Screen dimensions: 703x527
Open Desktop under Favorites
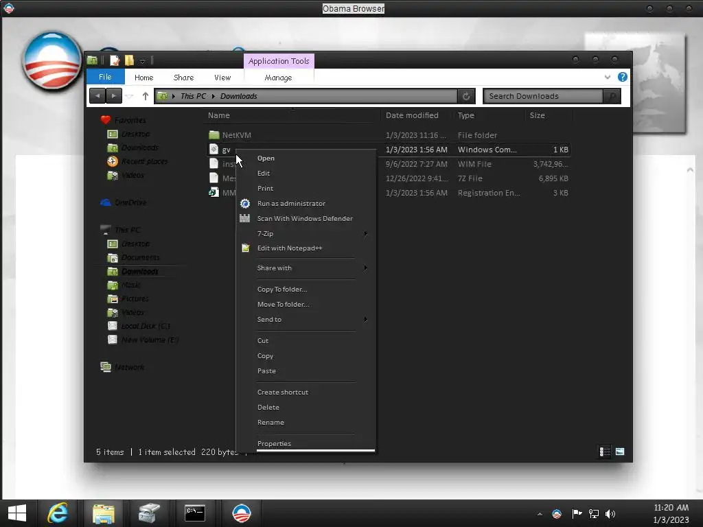point(135,134)
